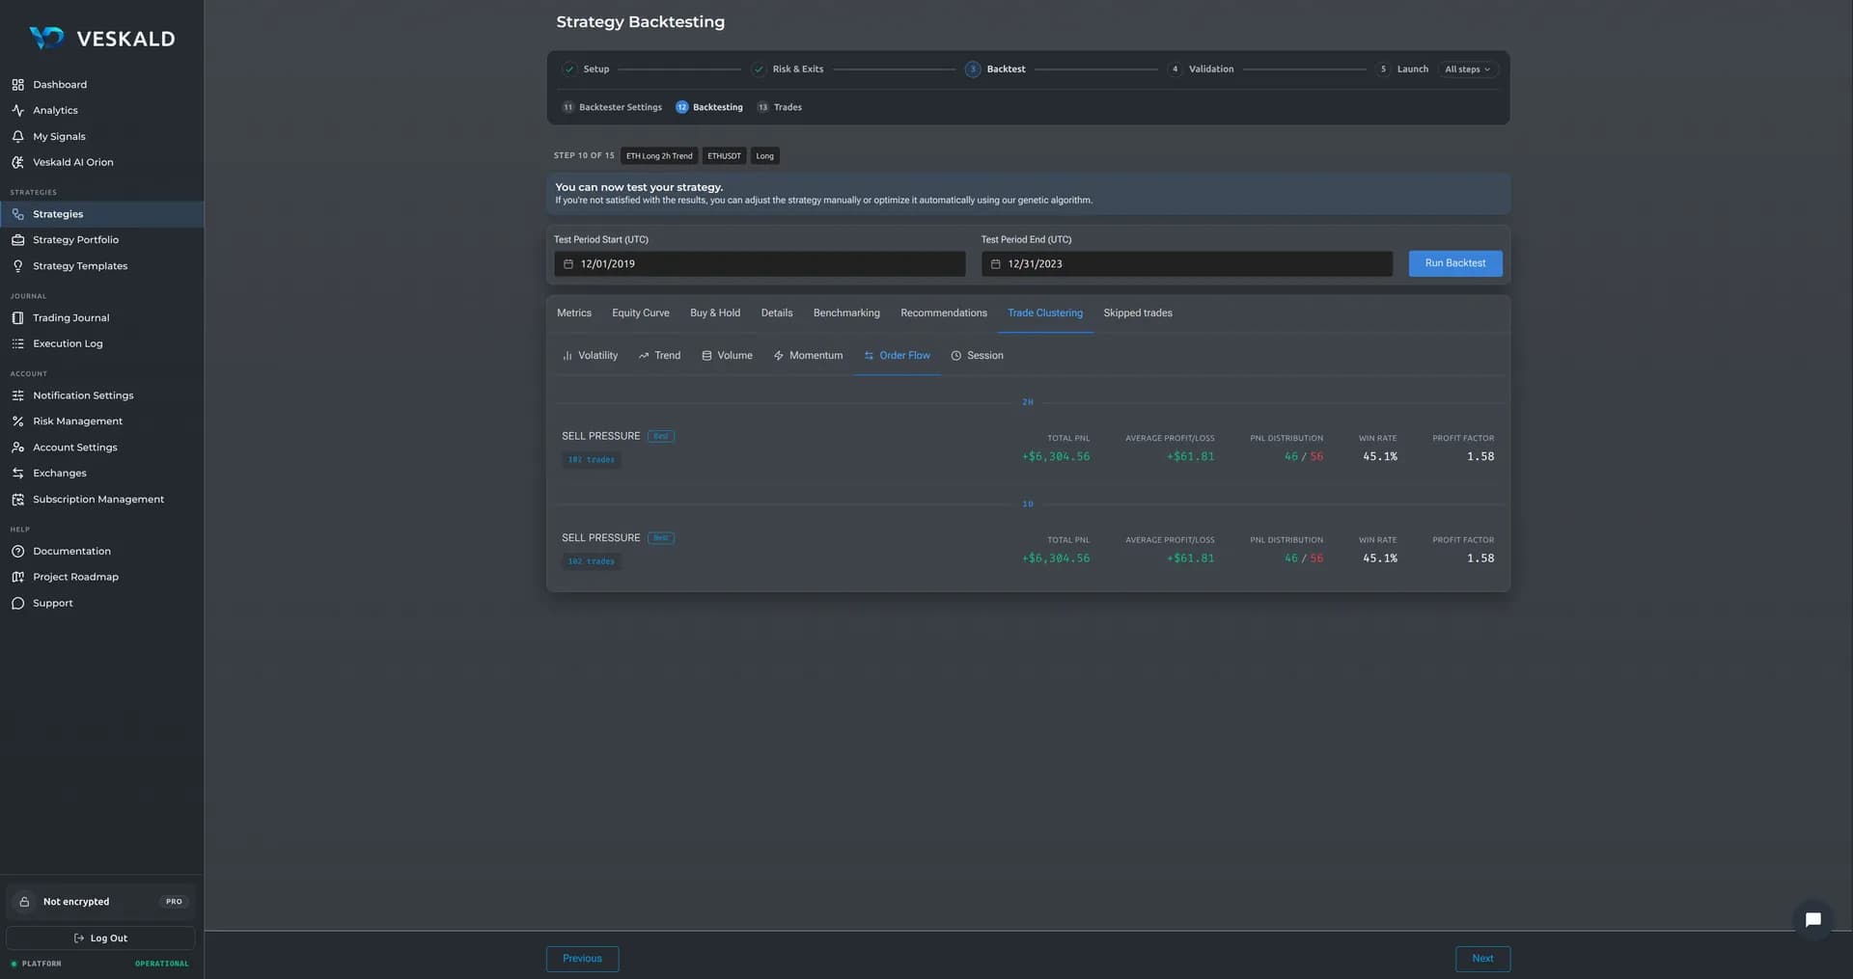Go to the Risk & Exits step
This screenshot has height=979, width=1853.
[x=788, y=69]
